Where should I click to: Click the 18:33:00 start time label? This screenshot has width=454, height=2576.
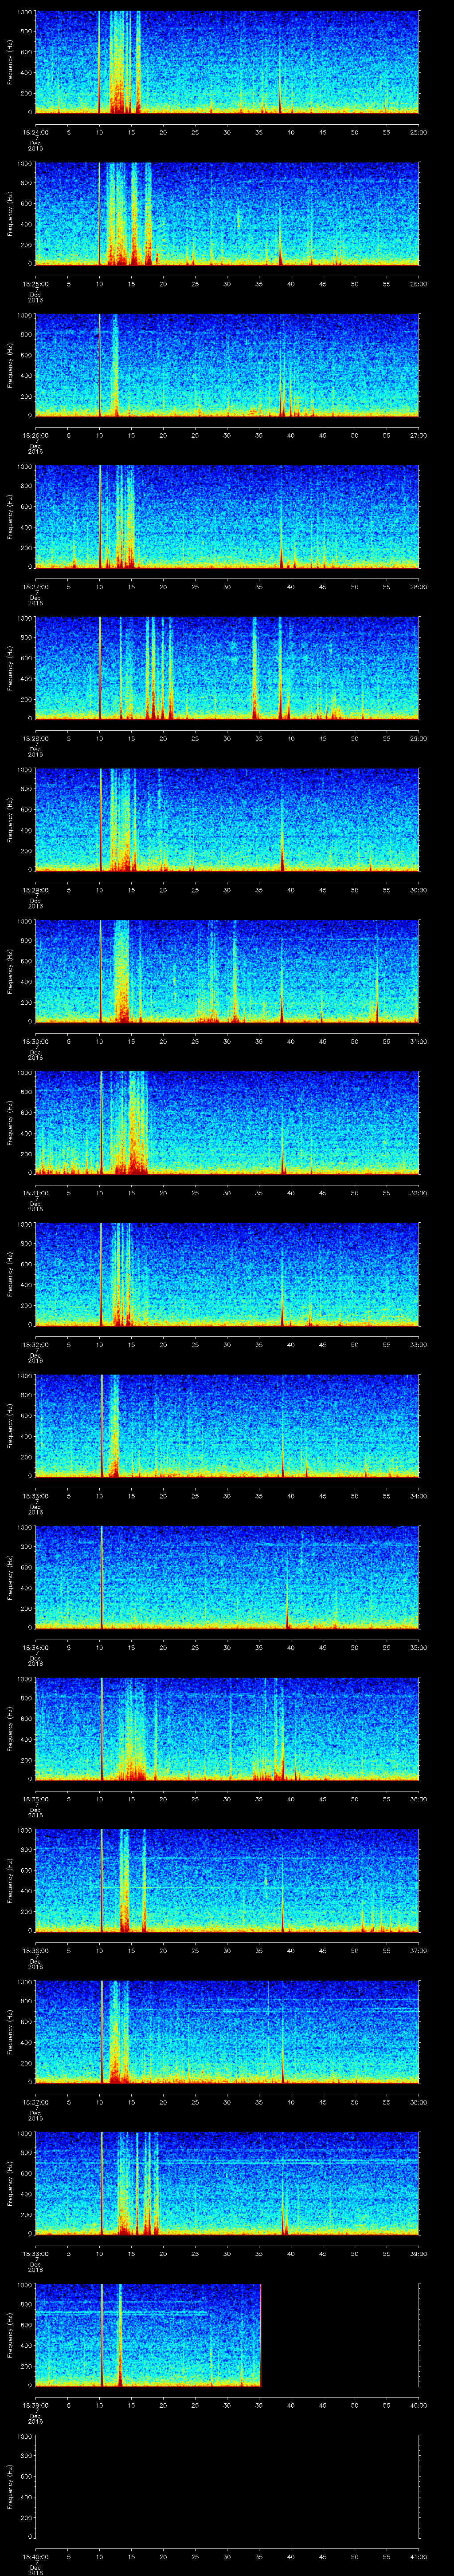pos(36,1496)
